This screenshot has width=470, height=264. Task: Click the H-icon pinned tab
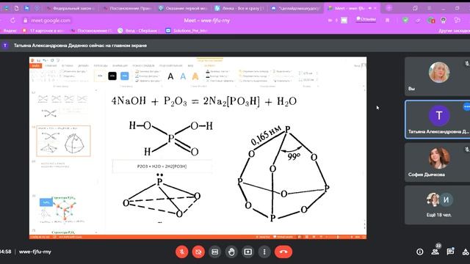[x=26, y=8]
